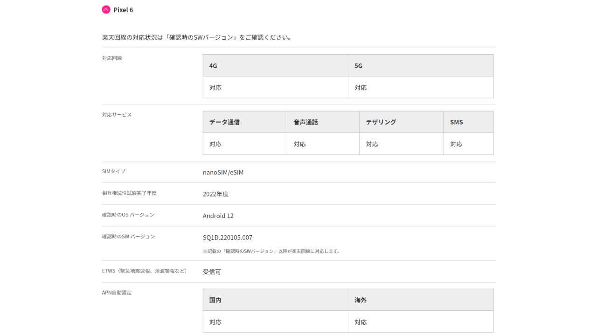Click the ※記載の SW version footnote
This screenshot has height=336, width=597.
(x=271, y=251)
